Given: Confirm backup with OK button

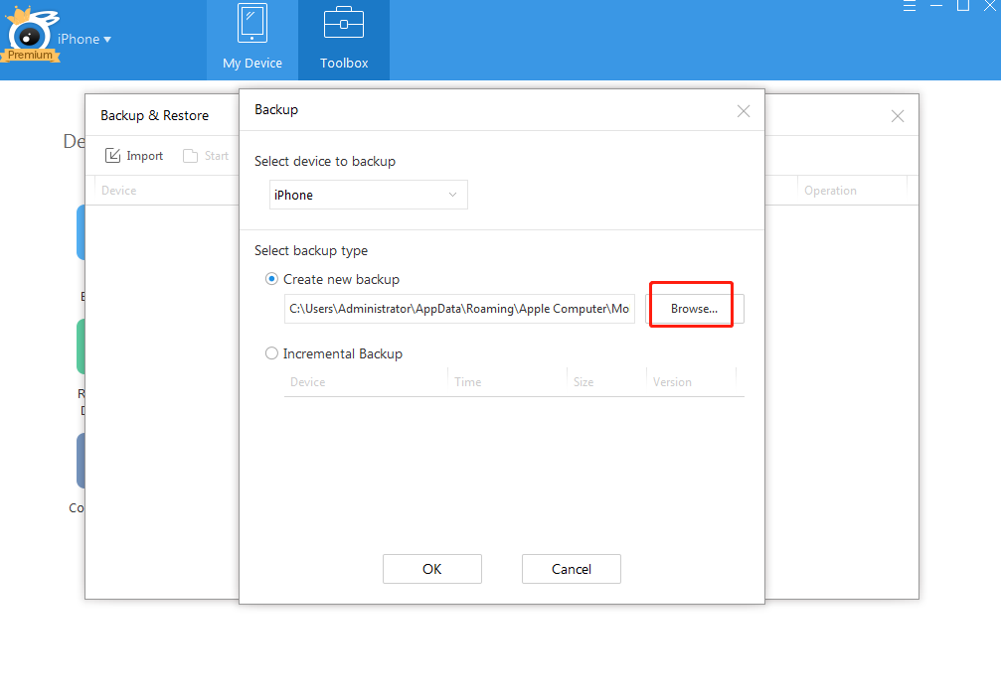Looking at the screenshot, I should point(432,569).
